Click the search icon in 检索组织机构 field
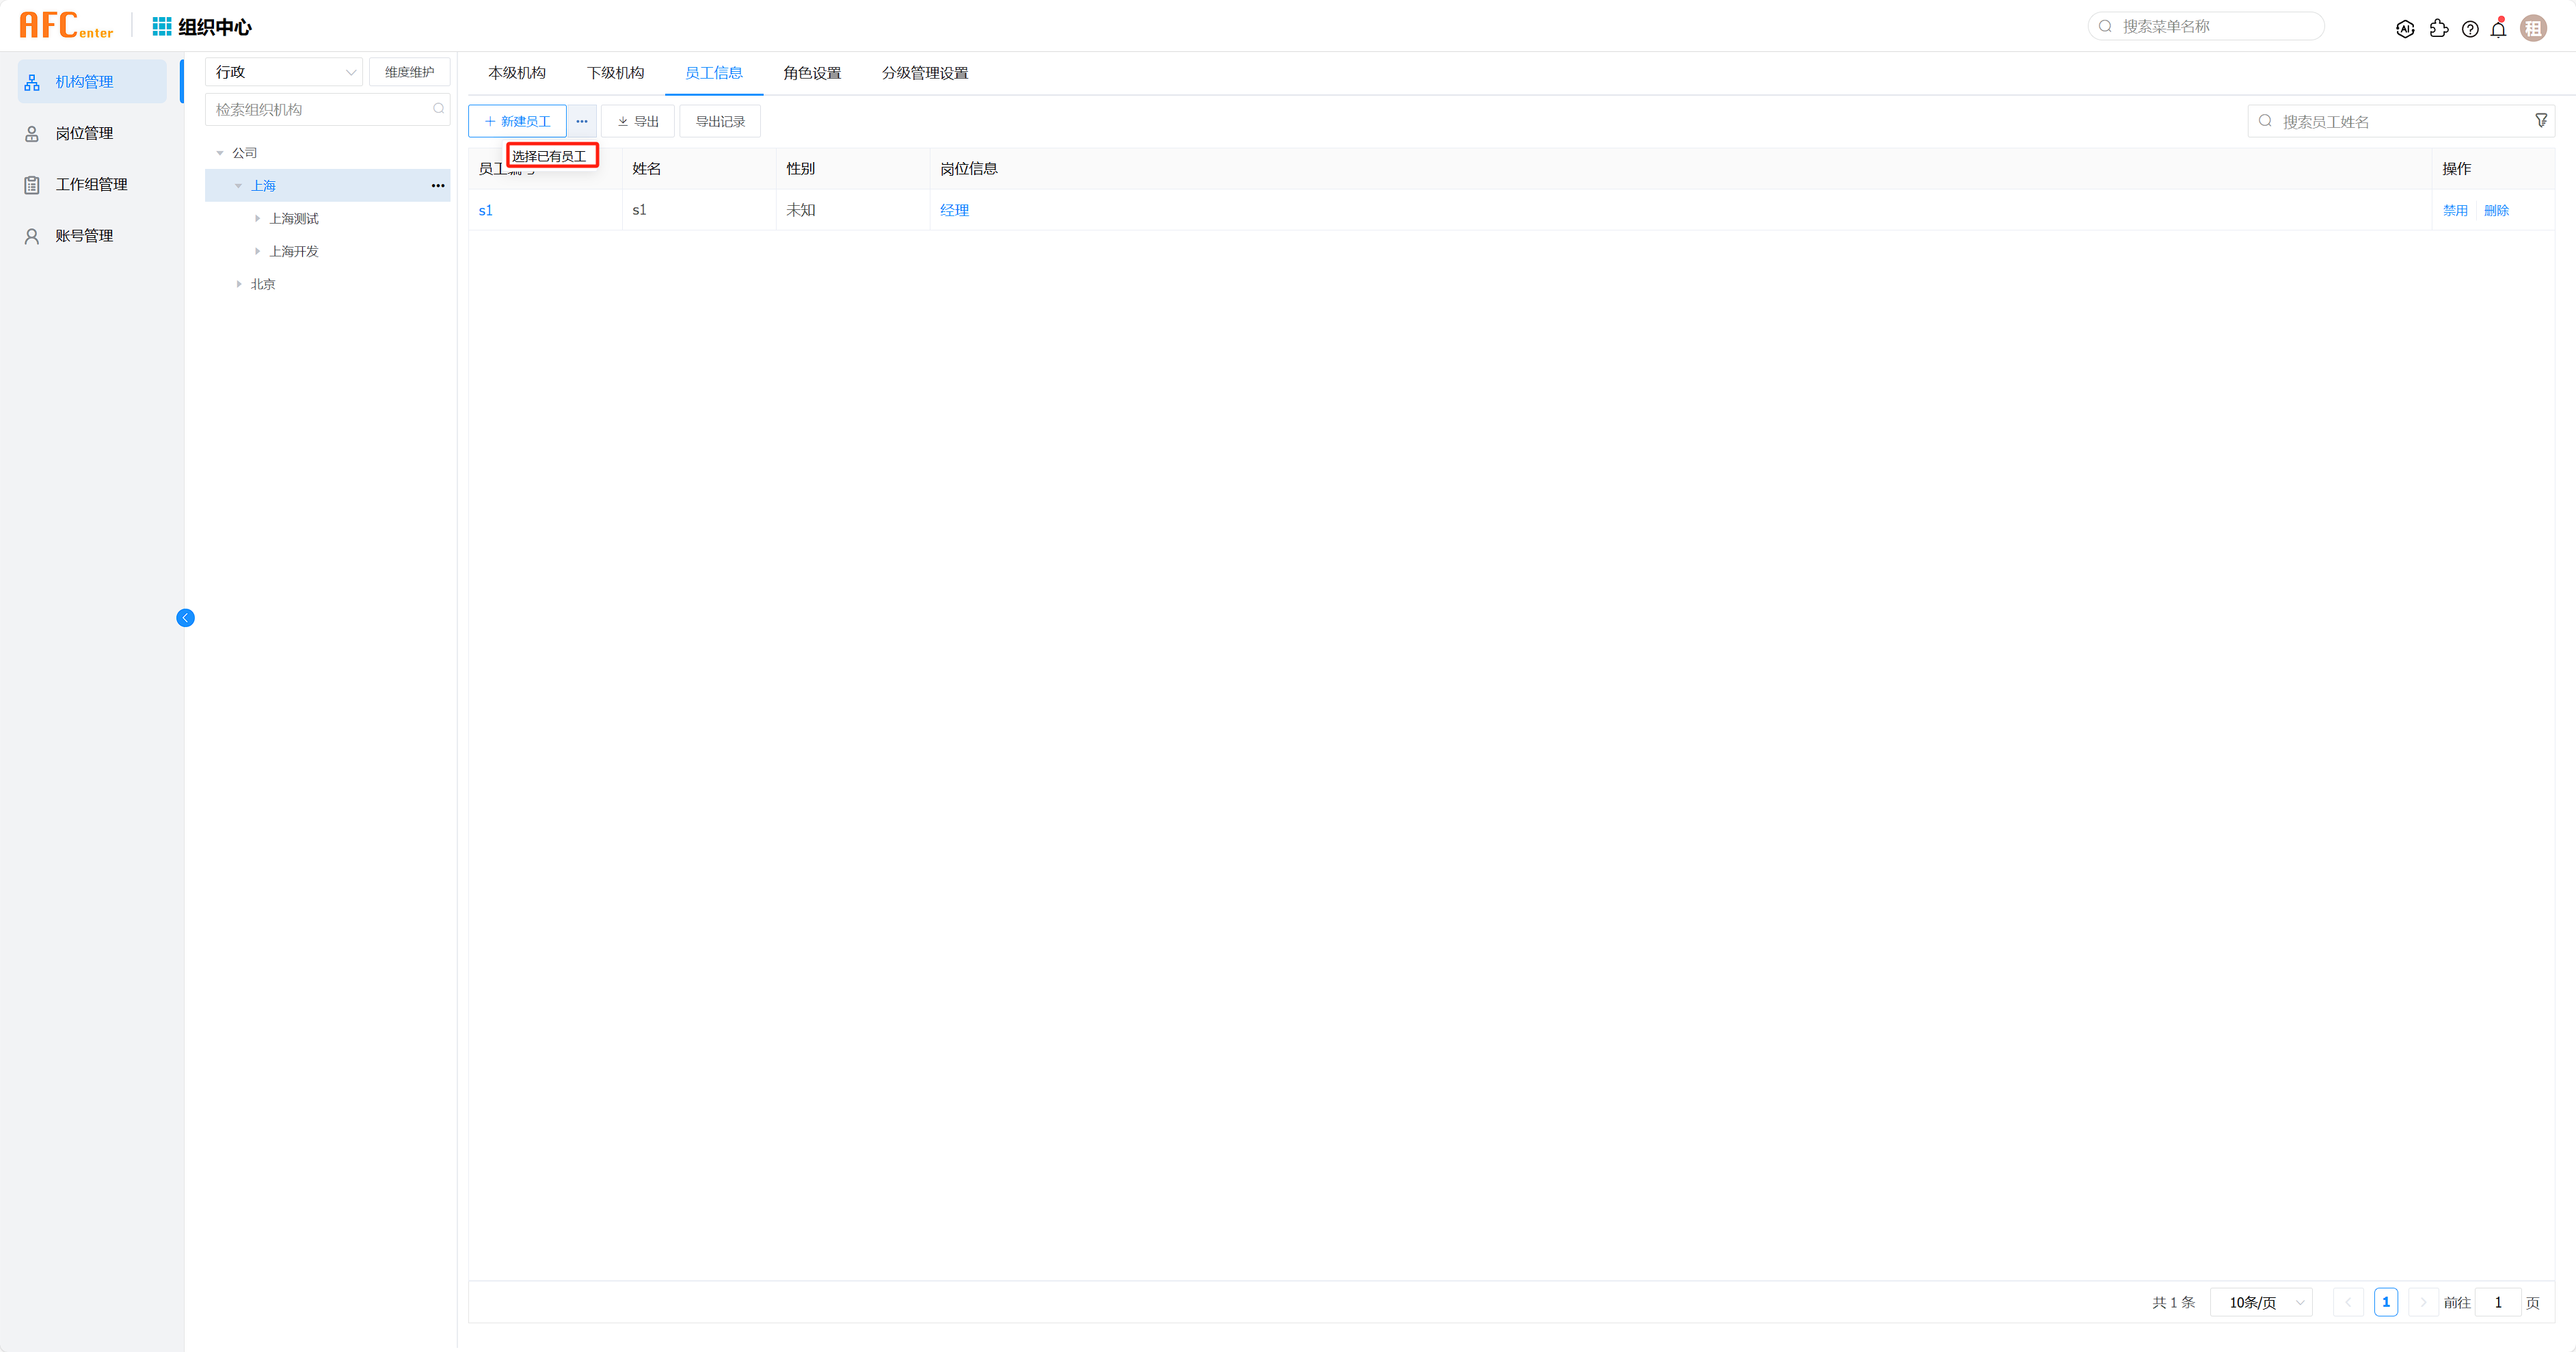This screenshot has width=2576, height=1352. click(x=438, y=109)
